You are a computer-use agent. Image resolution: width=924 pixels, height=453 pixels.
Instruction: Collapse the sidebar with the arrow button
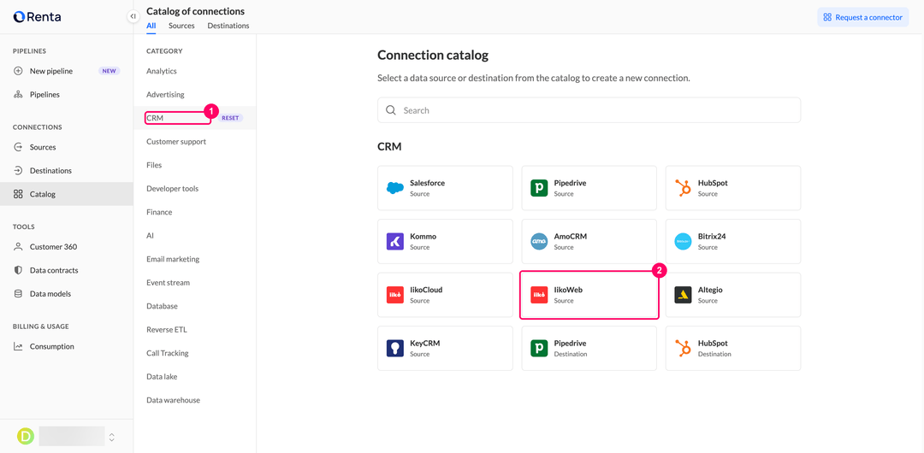point(133,16)
